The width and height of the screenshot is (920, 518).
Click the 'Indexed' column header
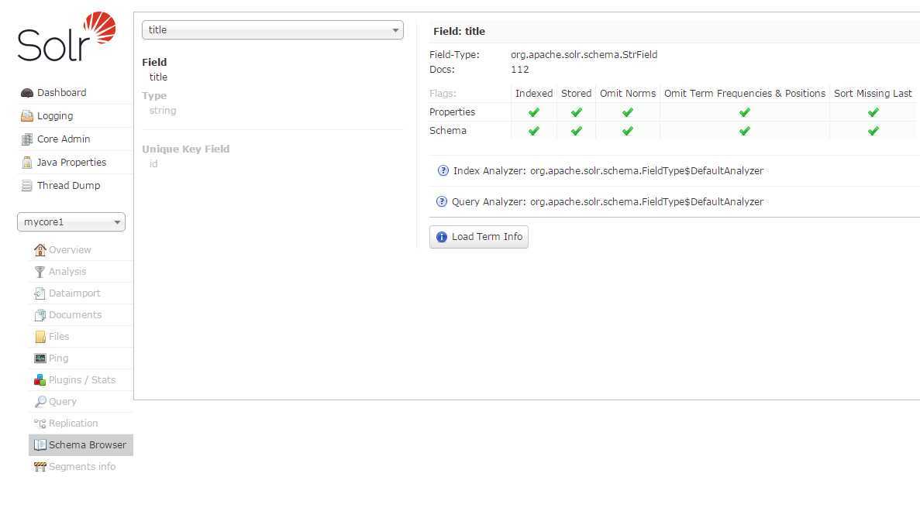pyautogui.click(x=534, y=93)
